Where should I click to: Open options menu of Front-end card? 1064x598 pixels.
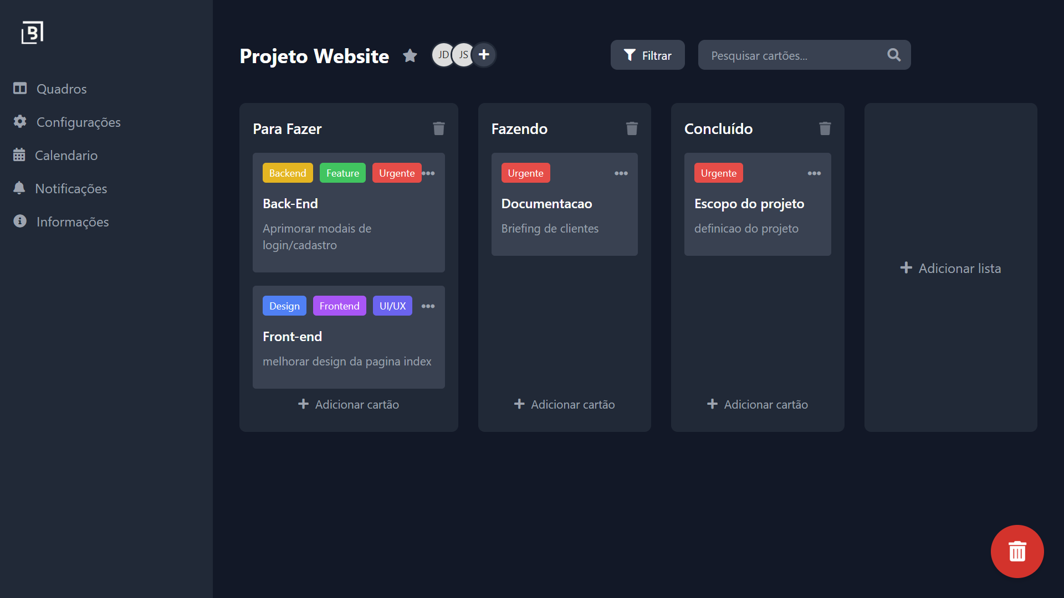(x=428, y=306)
